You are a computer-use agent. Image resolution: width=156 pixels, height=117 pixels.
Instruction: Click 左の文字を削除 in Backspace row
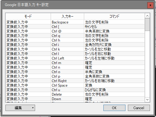point(114,22)
